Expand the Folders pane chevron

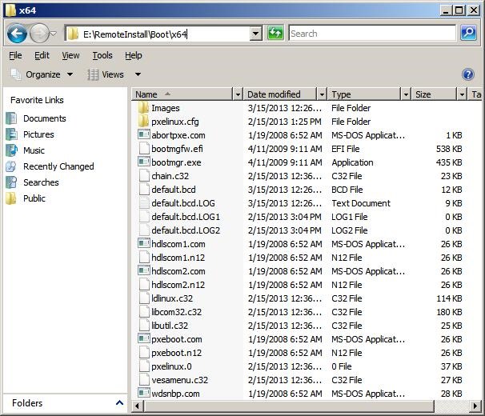(x=119, y=402)
